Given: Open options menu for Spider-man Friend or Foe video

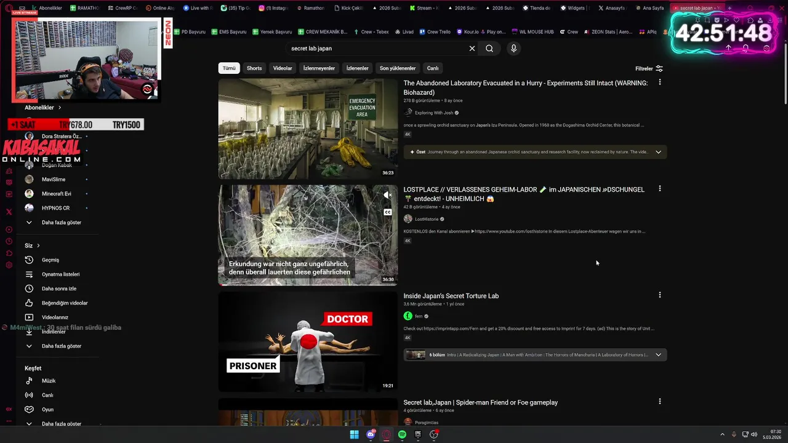Looking at the screenshot, I should point(659,402).
